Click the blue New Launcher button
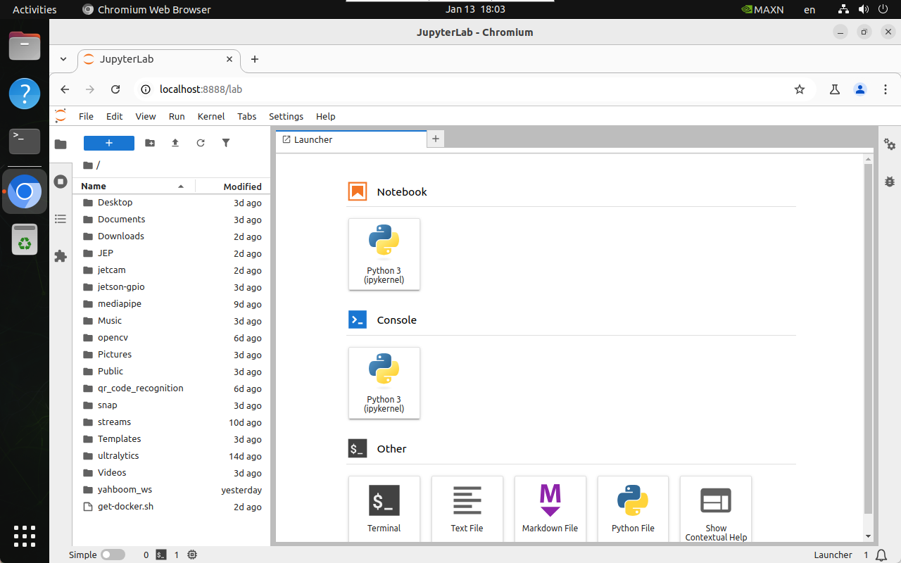Viewport: 901px width, 563px height. pos(108,143)
